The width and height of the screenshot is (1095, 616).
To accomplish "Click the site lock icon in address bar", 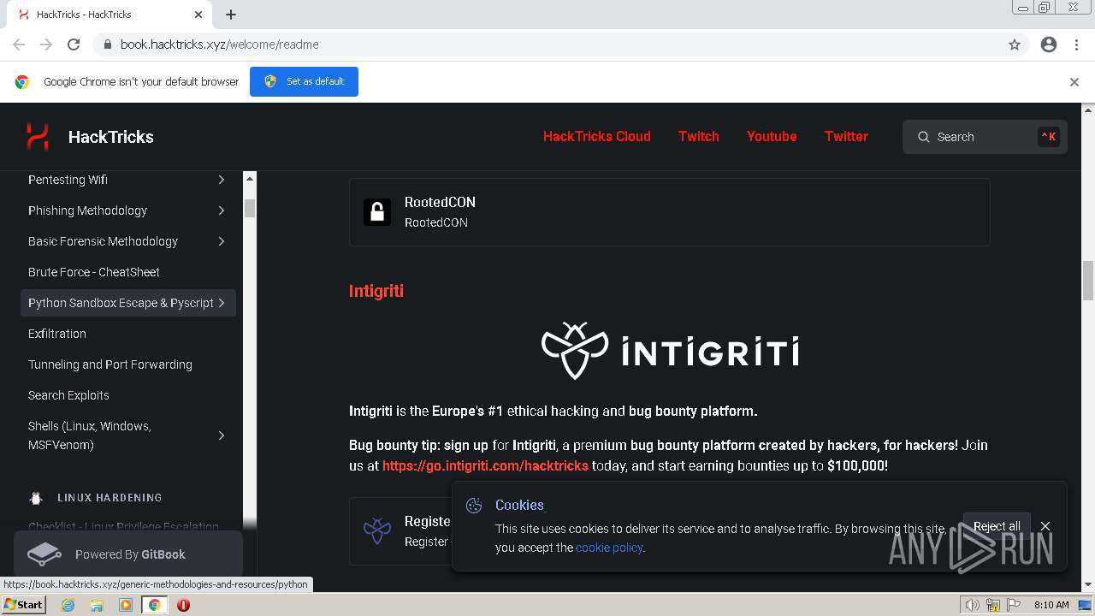I will (x=108, y=44).
